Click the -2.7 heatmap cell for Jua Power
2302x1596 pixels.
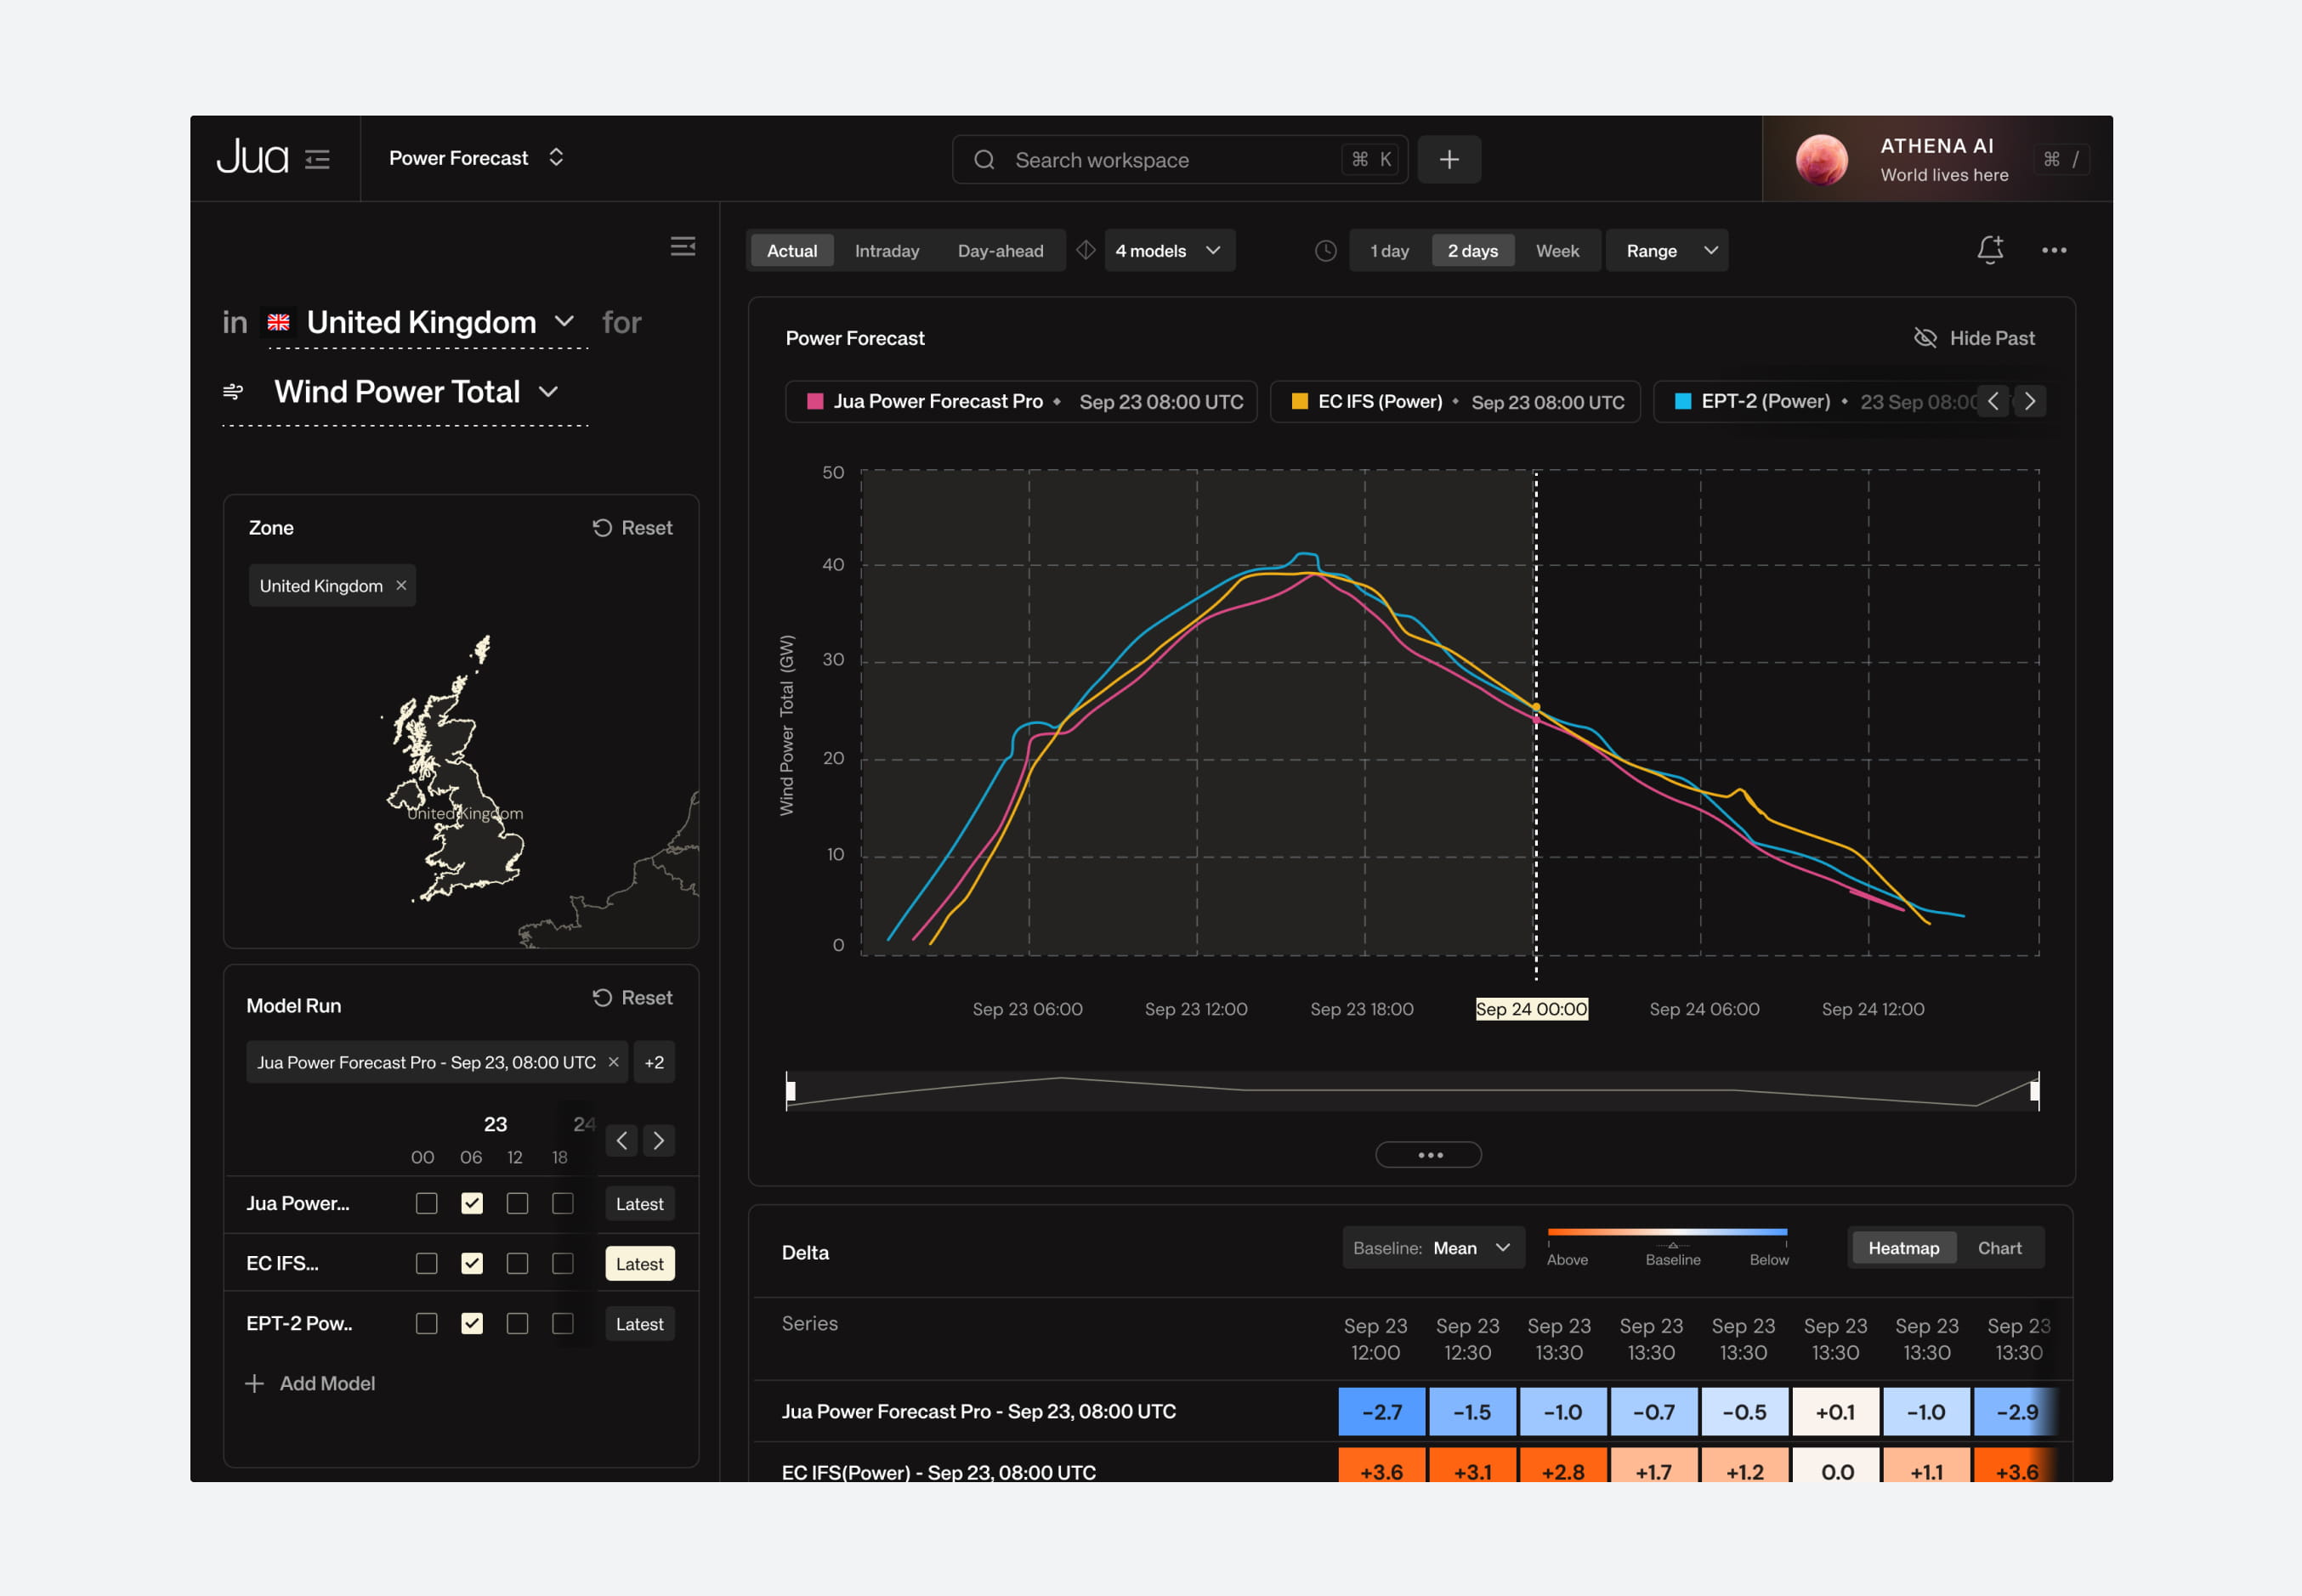(x=1382, y=1412)
